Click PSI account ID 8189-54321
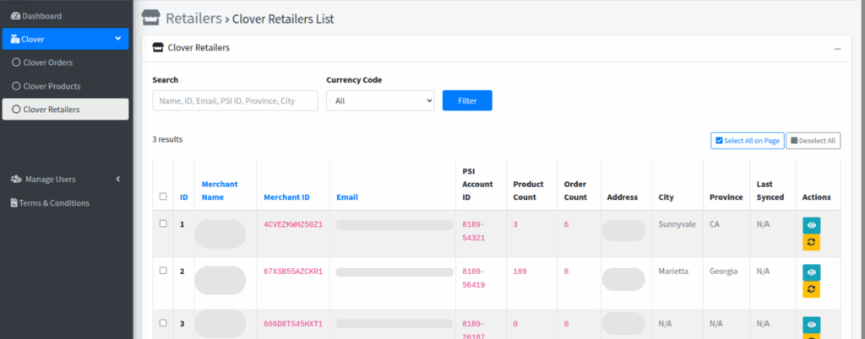The height and width of the screenshot is (339, 865). [x=473, y=231]
